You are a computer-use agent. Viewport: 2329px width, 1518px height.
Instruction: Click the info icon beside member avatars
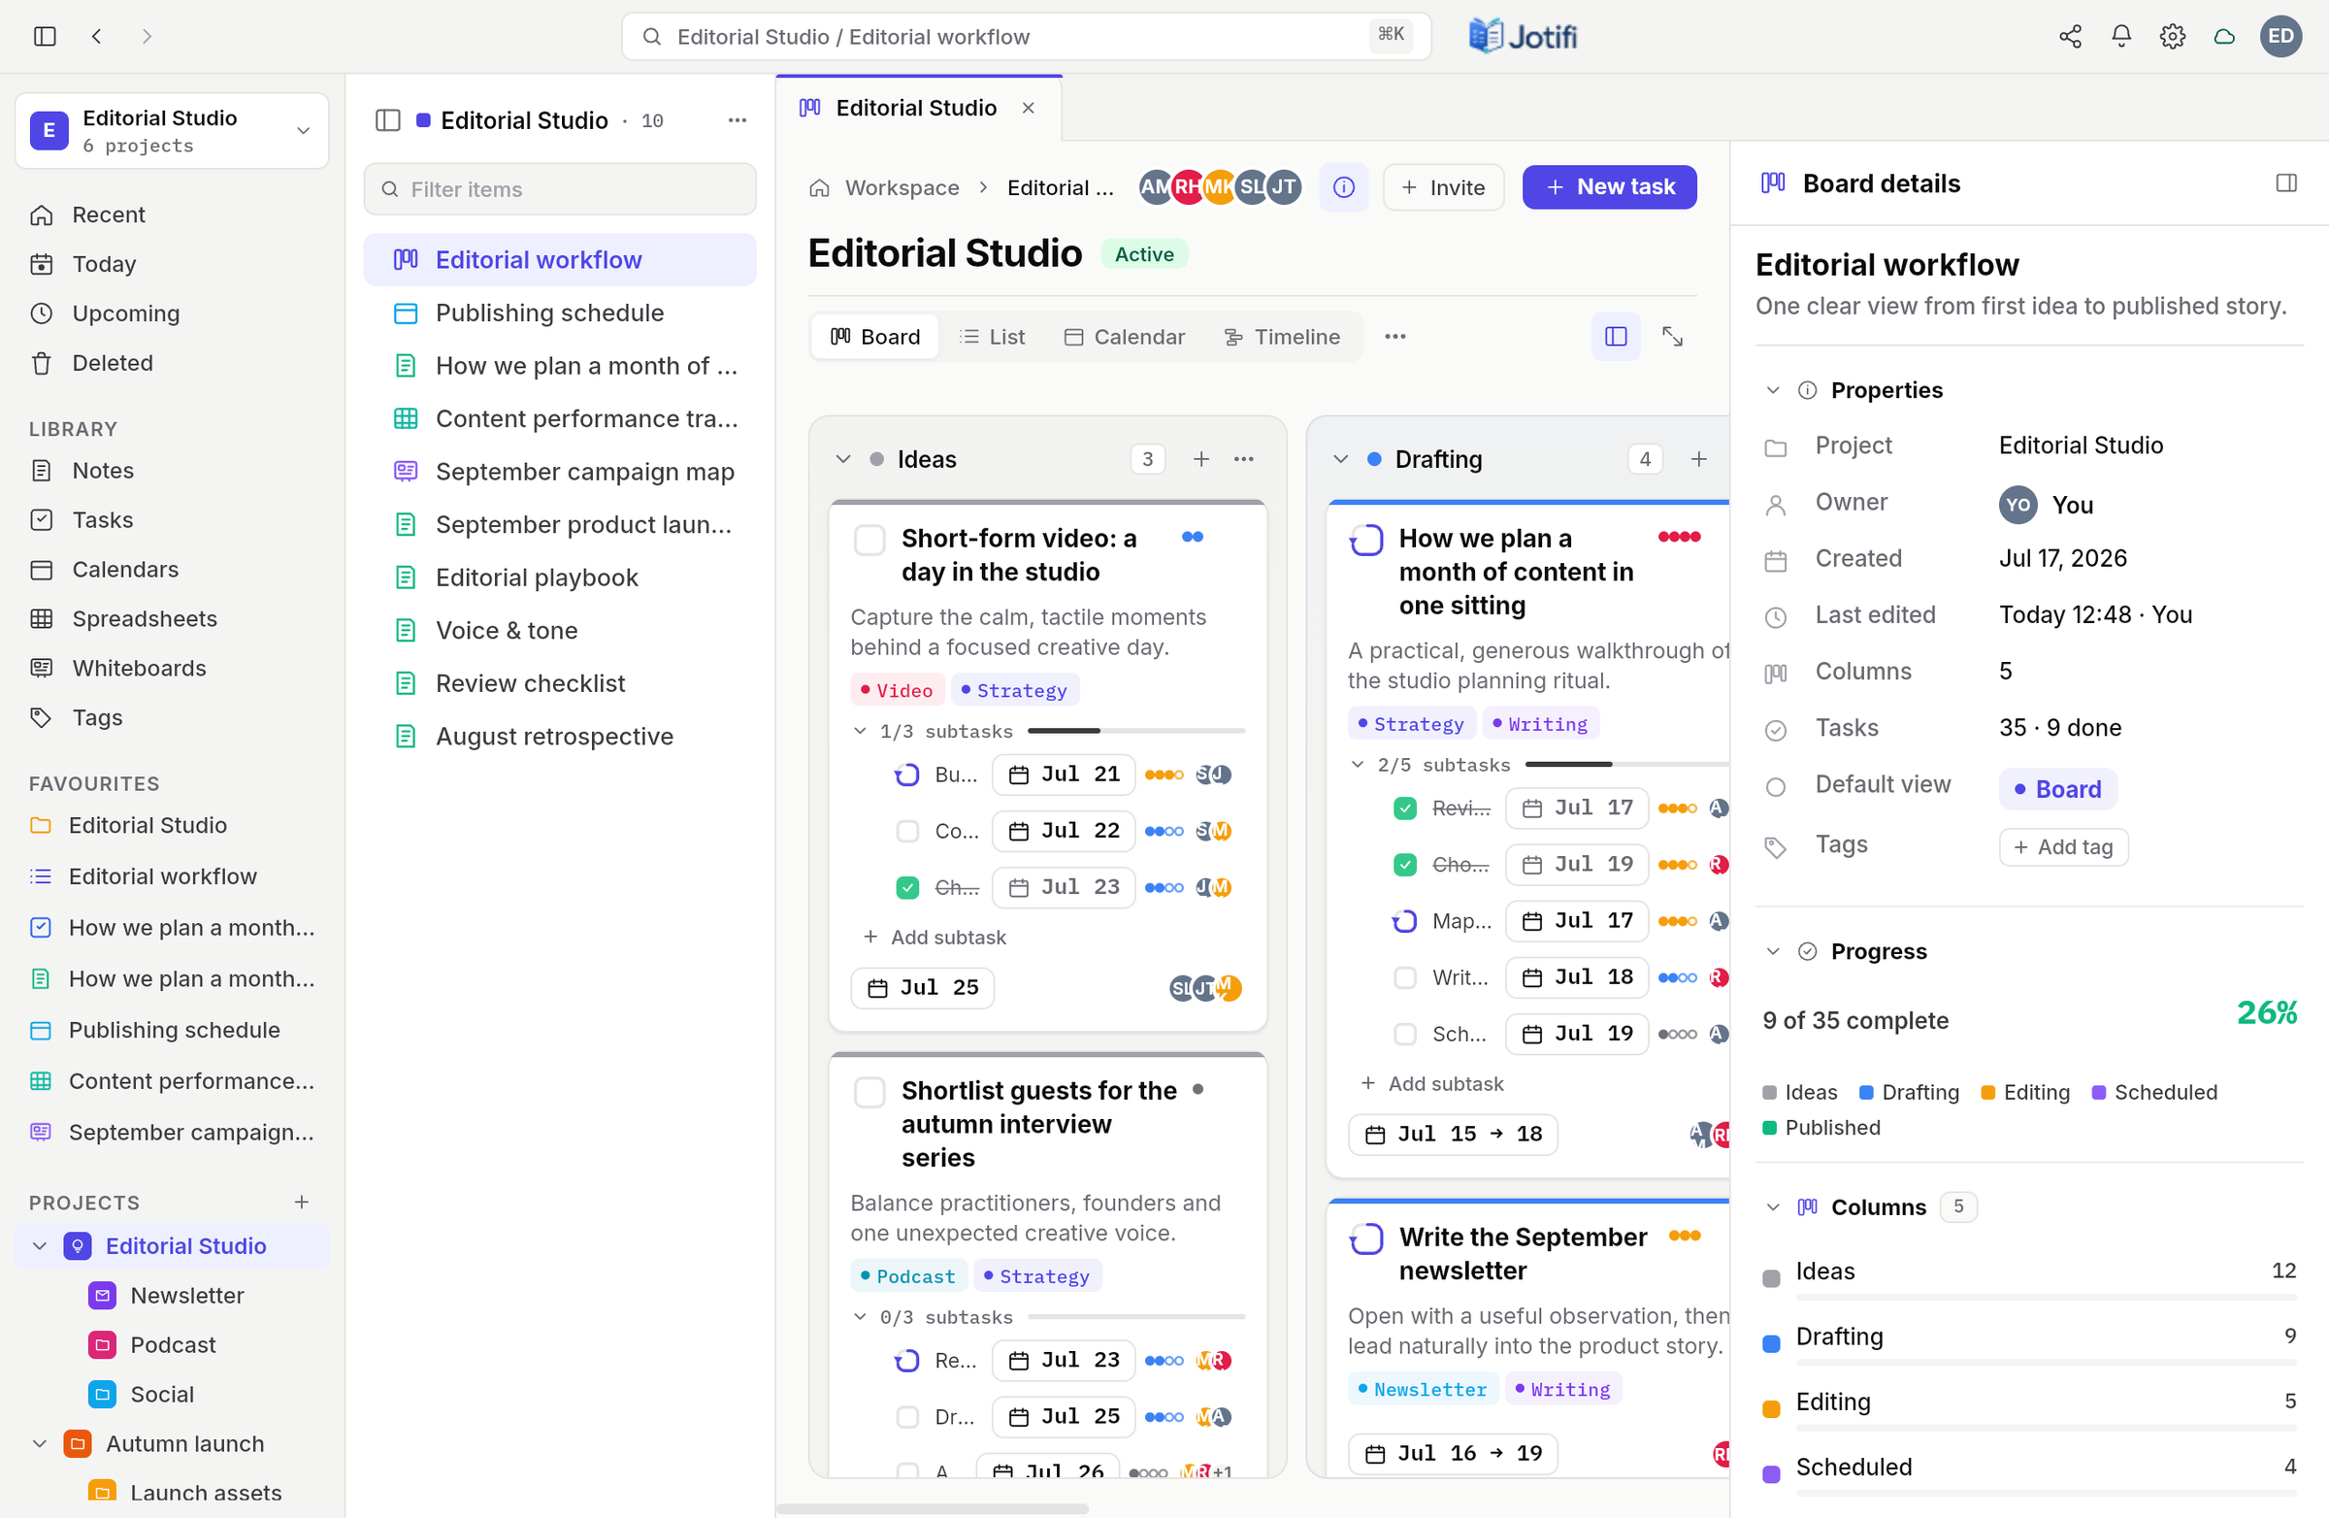[x=1344, y=187]
